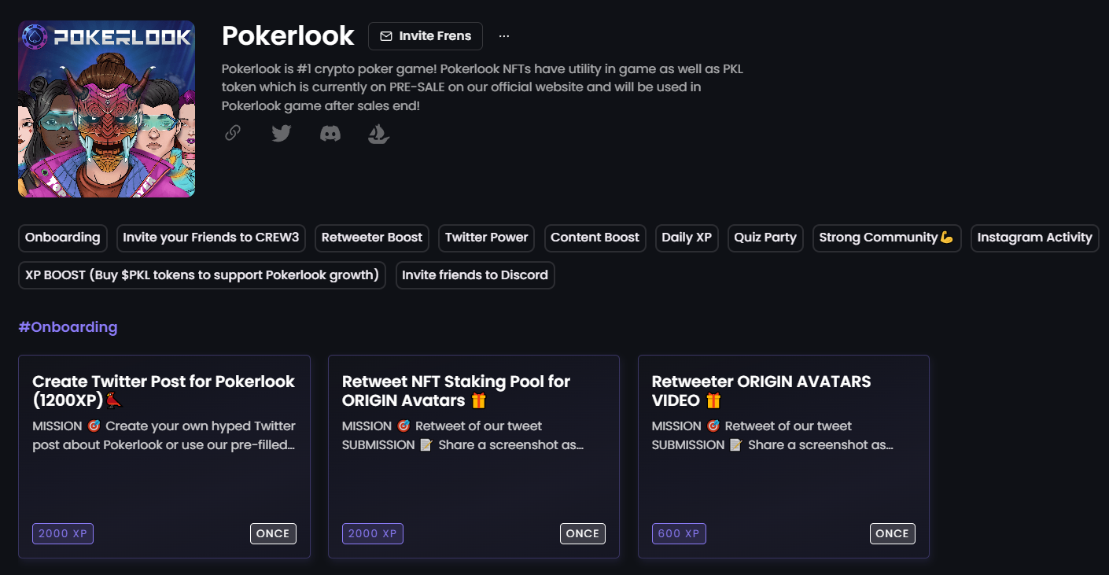Select the Onboarding category tag
The height and width of the screenshot is (575, 1109).
pos(63,238)
